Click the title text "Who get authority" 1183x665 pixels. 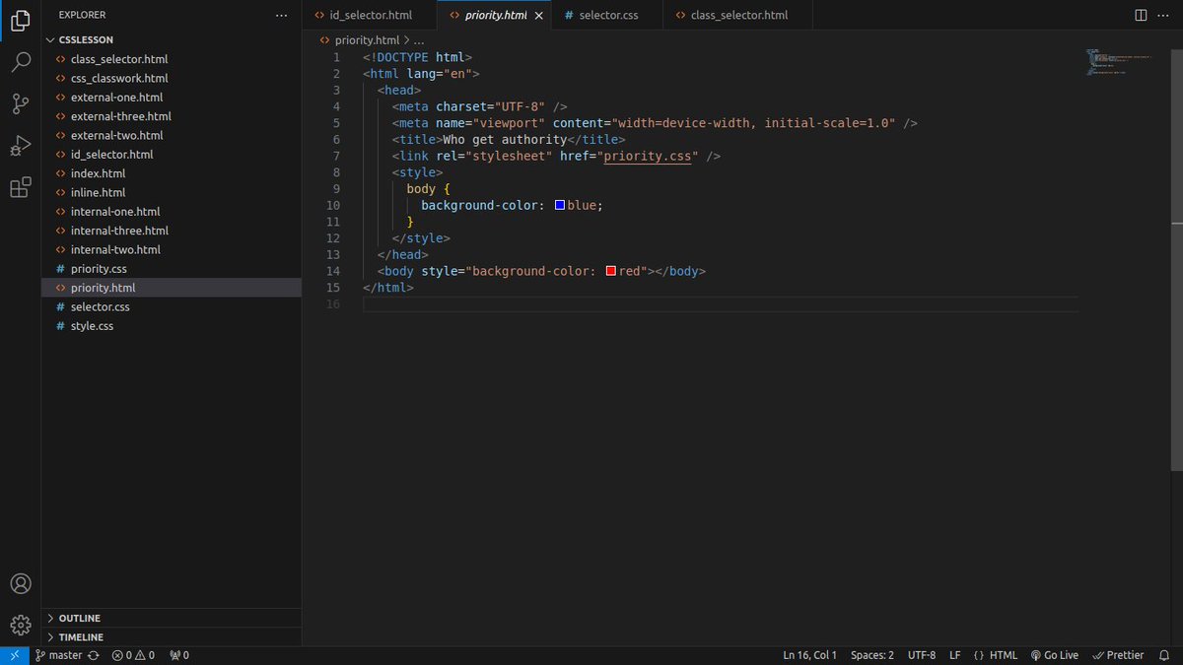tap(505, 139)
